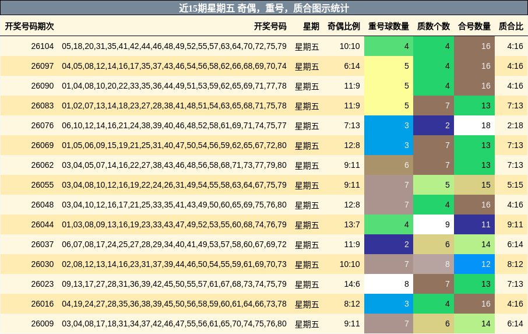528x334 pixels.
Task: Click odd-even ratio 13:7 in row 26044
Action: [x=352, y=224]
